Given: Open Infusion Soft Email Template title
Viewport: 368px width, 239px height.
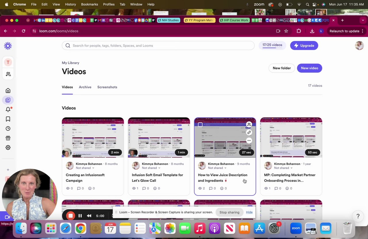Looking at the screenshot, I should (x=158, y=178).
